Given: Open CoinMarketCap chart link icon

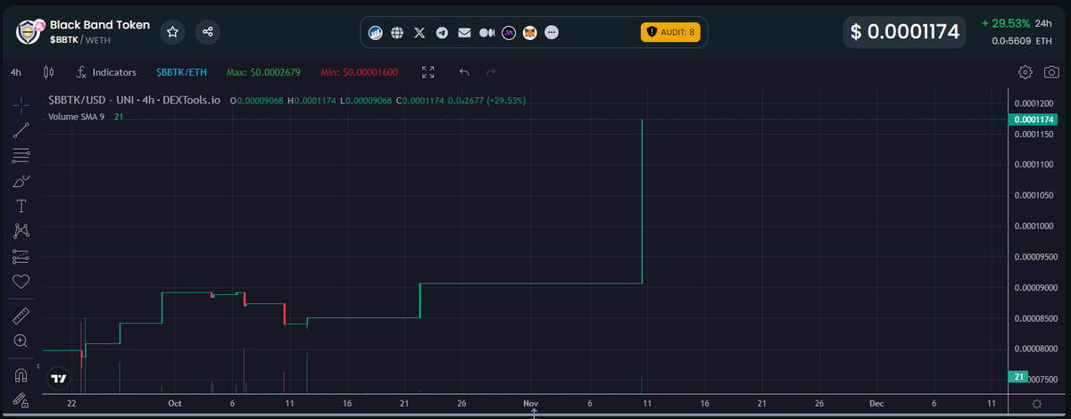Looking at the screenshot, I should (377, 33).
